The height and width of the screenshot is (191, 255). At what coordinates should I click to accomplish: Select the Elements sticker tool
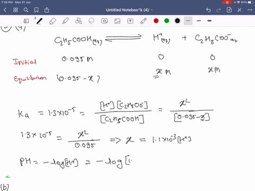[x=104, y=21]
